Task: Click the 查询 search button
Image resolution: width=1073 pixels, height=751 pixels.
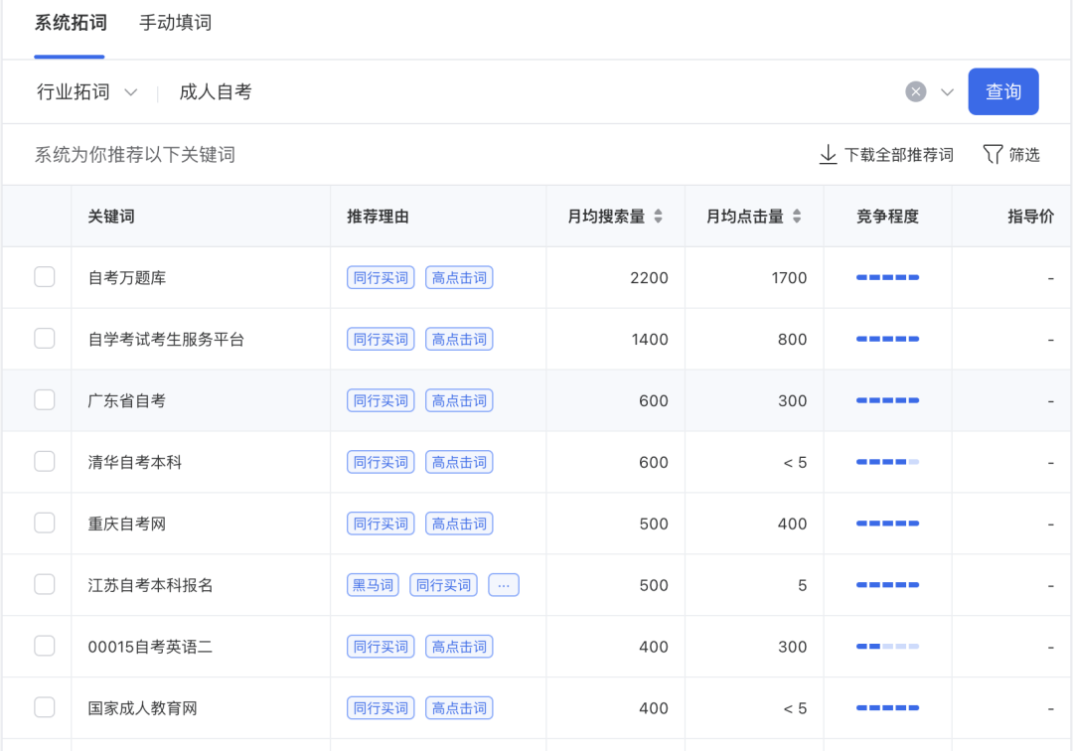Action: (1003, 91)
